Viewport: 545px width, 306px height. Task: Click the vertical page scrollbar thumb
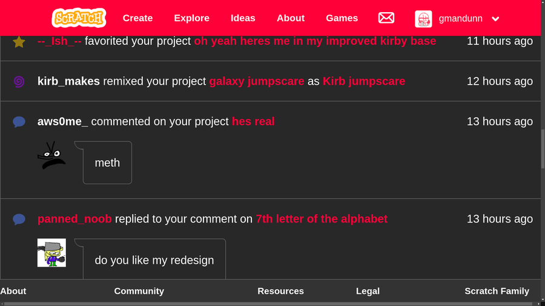tap(543, 149)
